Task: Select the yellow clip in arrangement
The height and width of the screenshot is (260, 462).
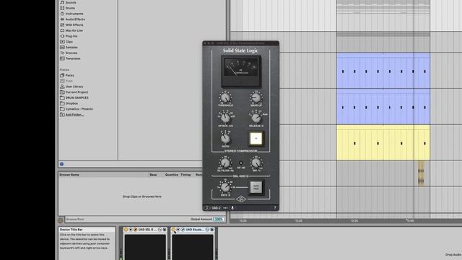Action: pos(383,143)
